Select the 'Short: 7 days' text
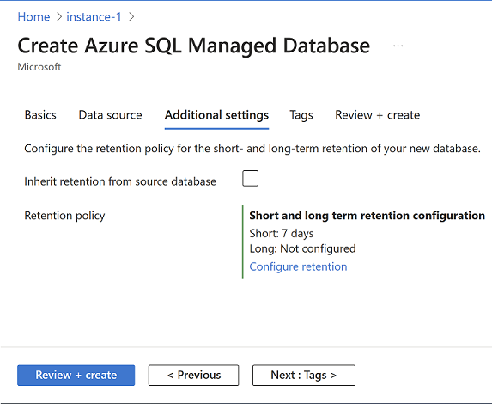492x404 pixels. coord(282,234)
